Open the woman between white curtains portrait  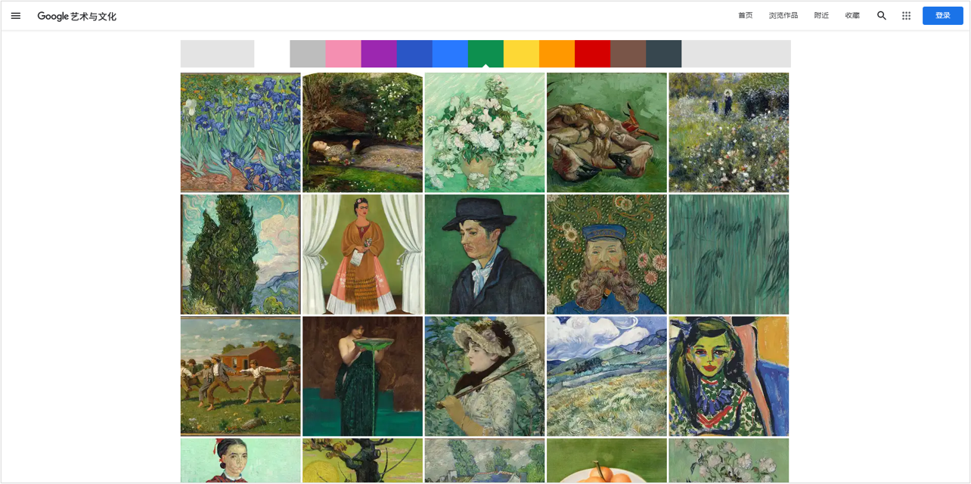(x=362, y=254)
